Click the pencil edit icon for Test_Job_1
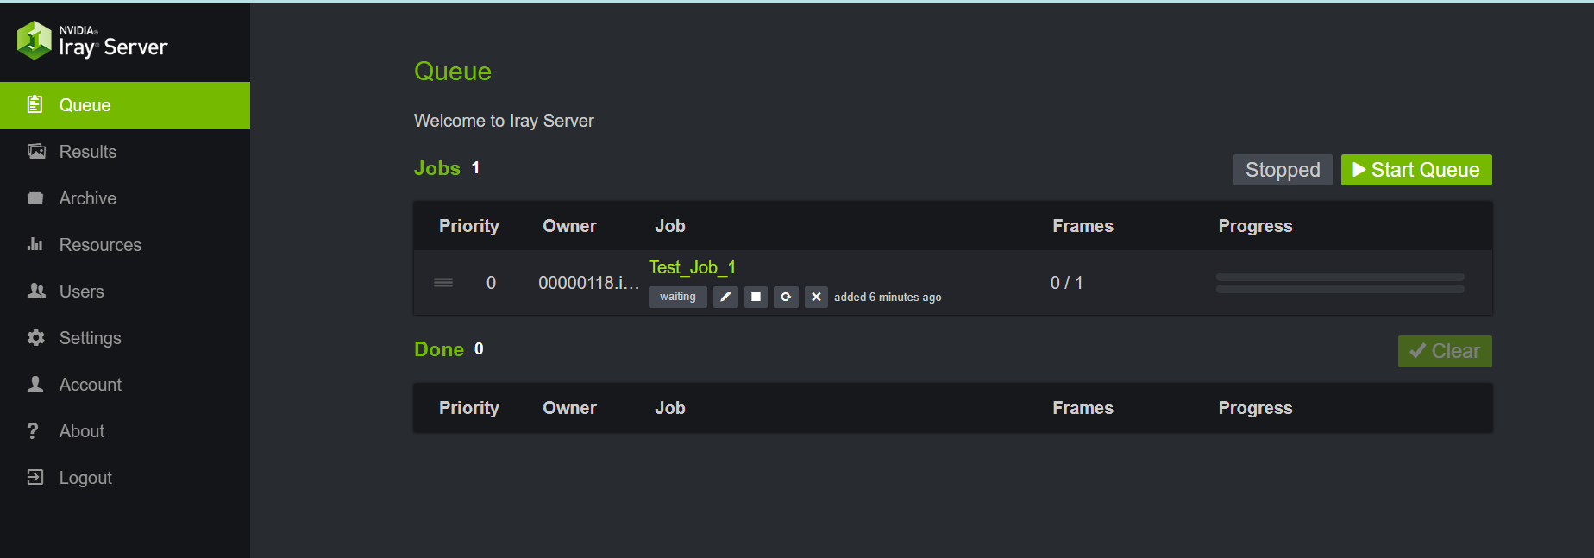This screenshot has width=1594, height=558. (725, 297)
